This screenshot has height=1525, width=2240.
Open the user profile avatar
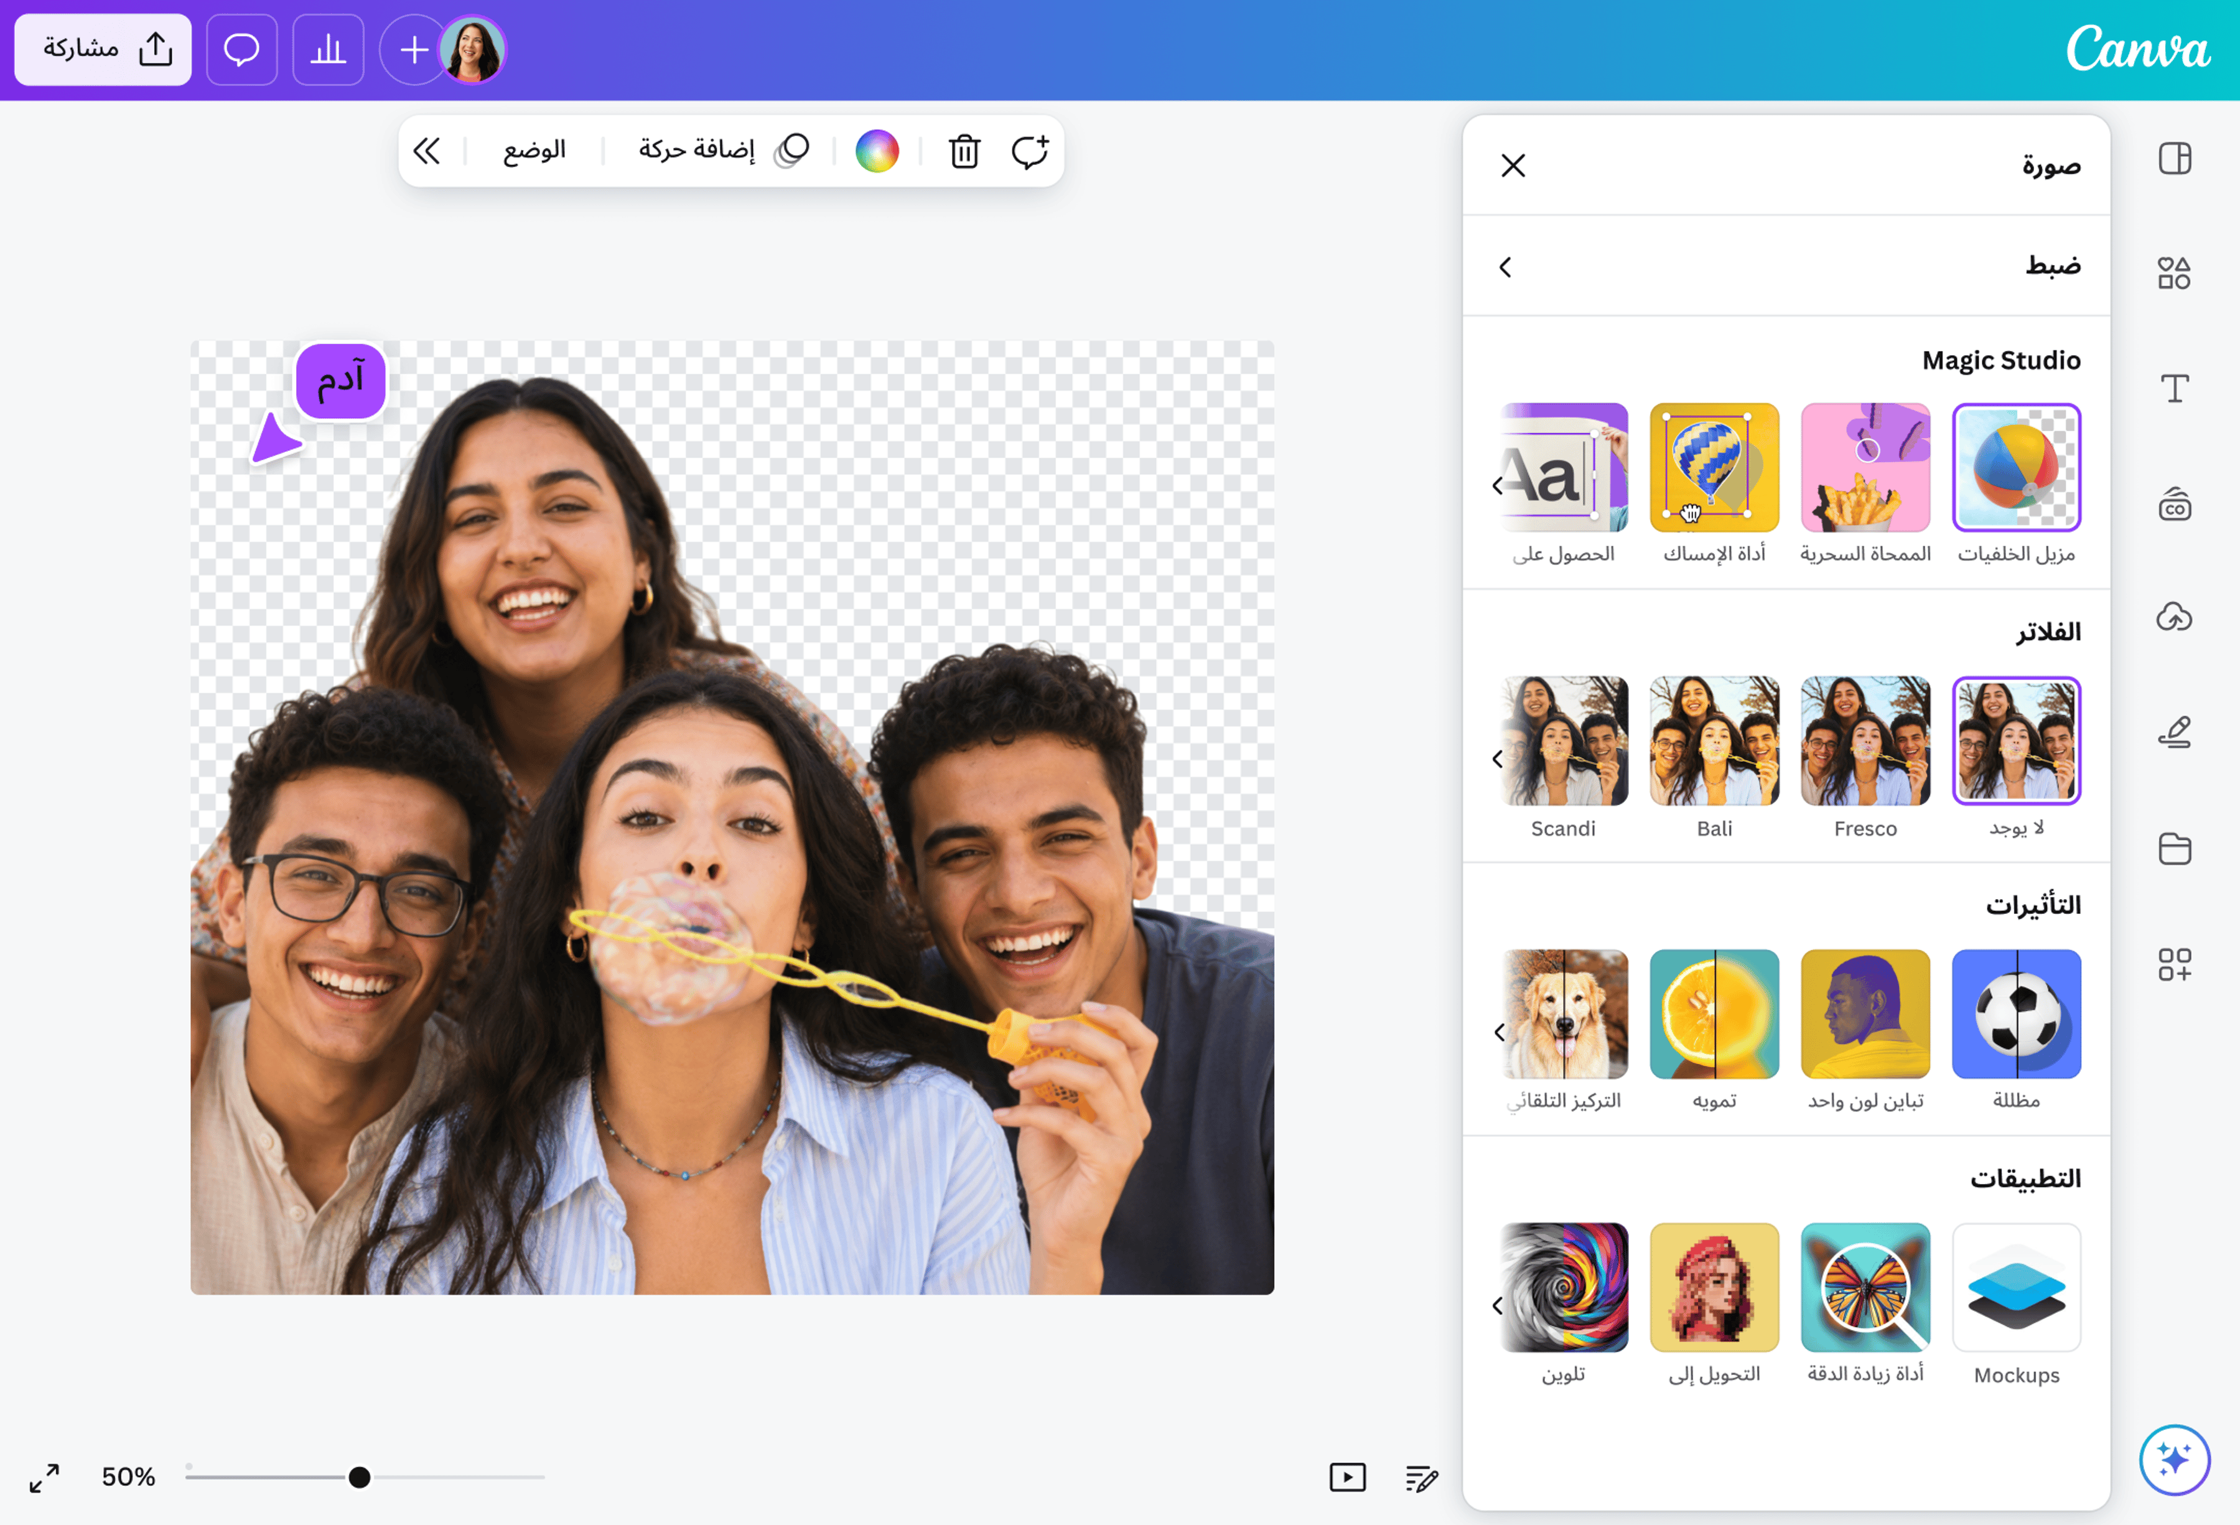474,49
